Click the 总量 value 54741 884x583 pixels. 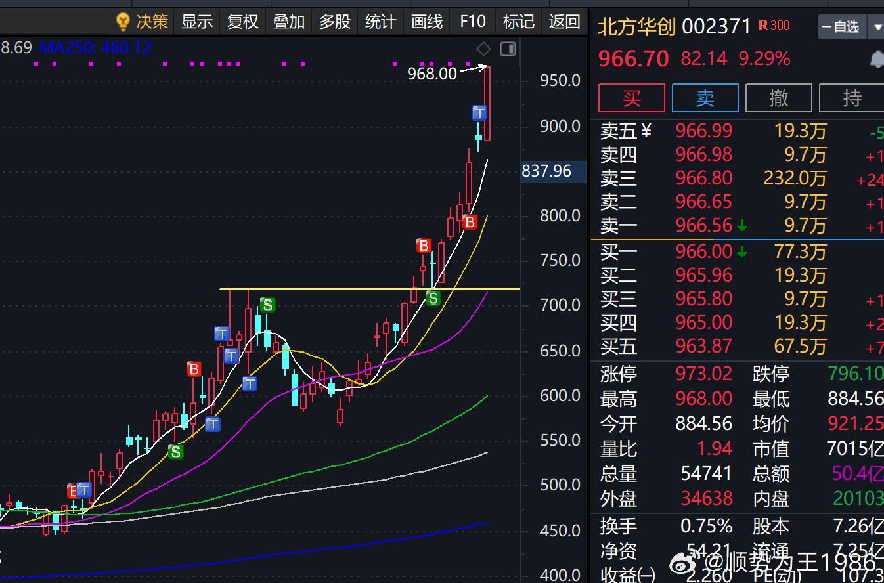click(x=706, y=473)
